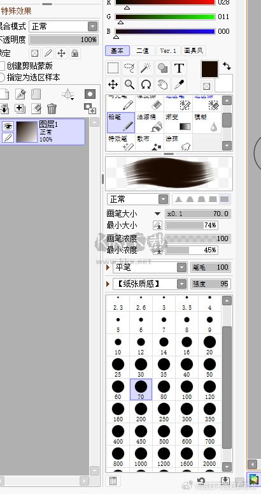The width and height of the screenshot is (261, 494).
Task: Click the selection-plus layer icon
Action: point(20,109)
